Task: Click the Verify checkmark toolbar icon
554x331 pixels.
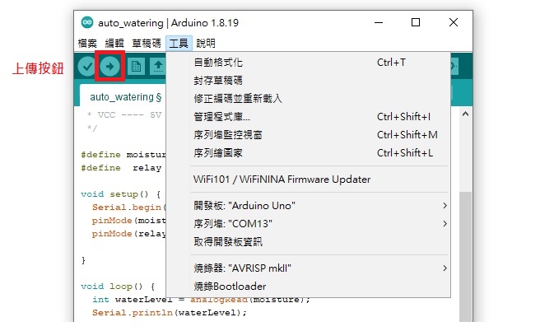Action: click(x=86, y=67)
